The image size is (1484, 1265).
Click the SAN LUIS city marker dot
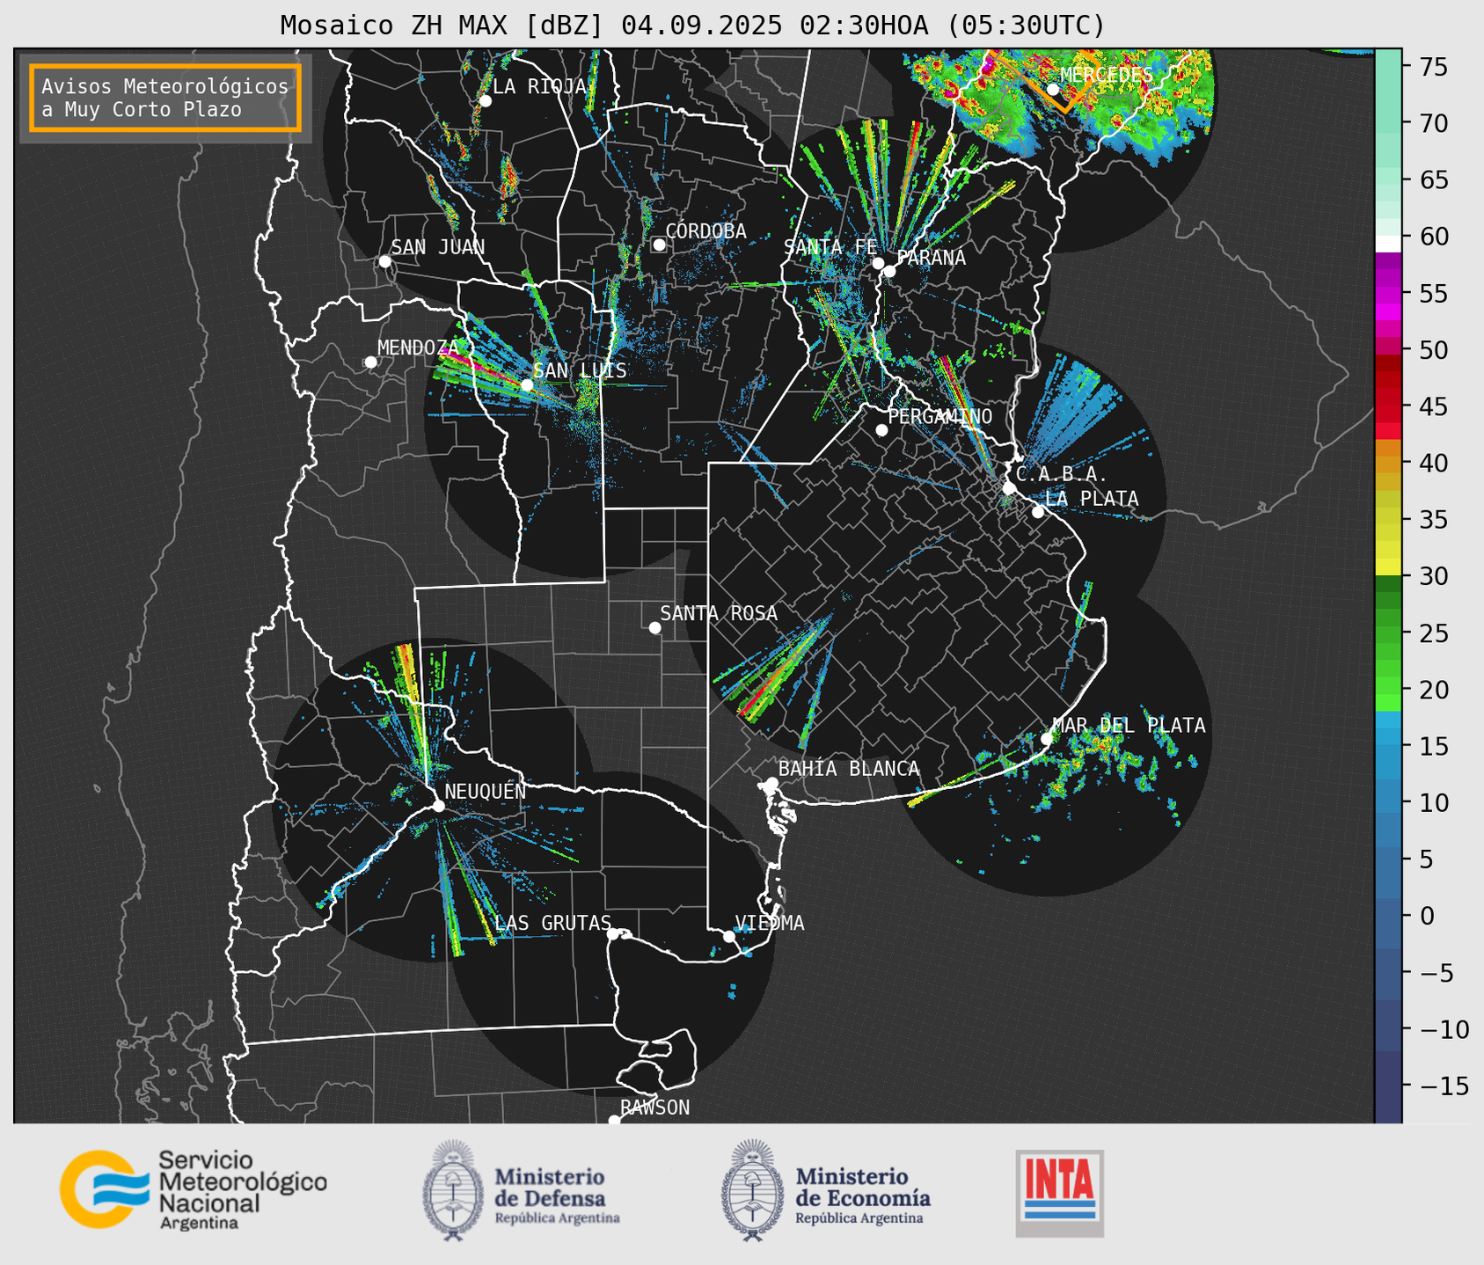point(527,385)
